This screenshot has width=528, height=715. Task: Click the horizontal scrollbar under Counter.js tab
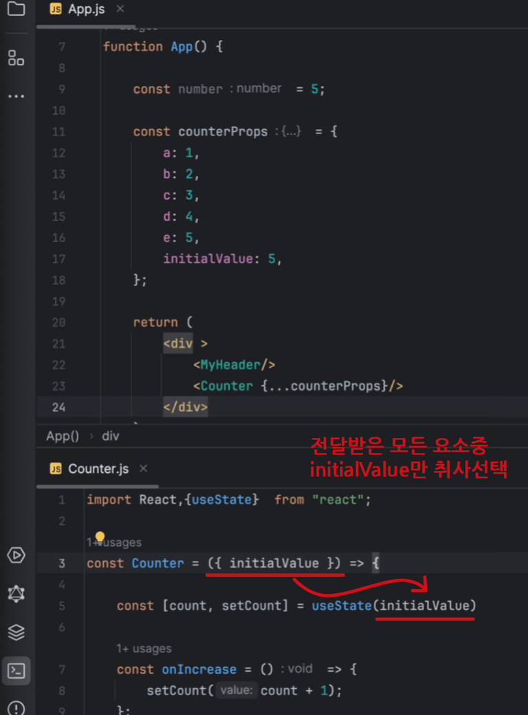[98, 487]
